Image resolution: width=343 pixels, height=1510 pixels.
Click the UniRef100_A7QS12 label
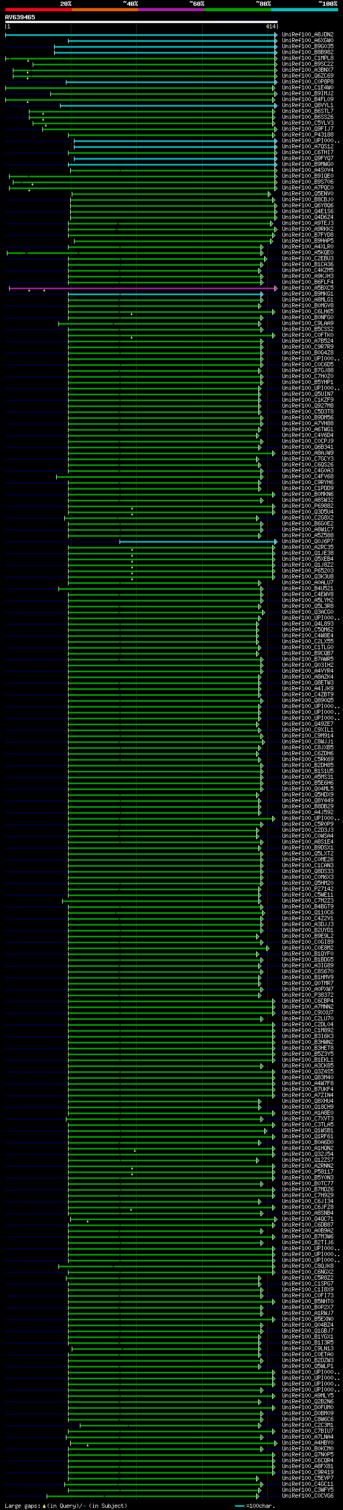pos(308,147)
